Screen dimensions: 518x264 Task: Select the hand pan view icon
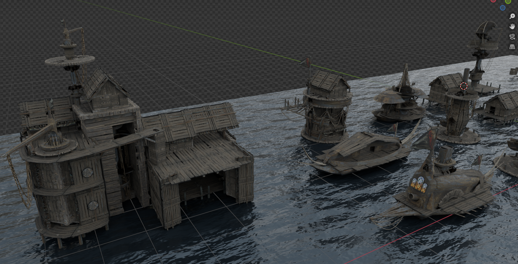512,26
